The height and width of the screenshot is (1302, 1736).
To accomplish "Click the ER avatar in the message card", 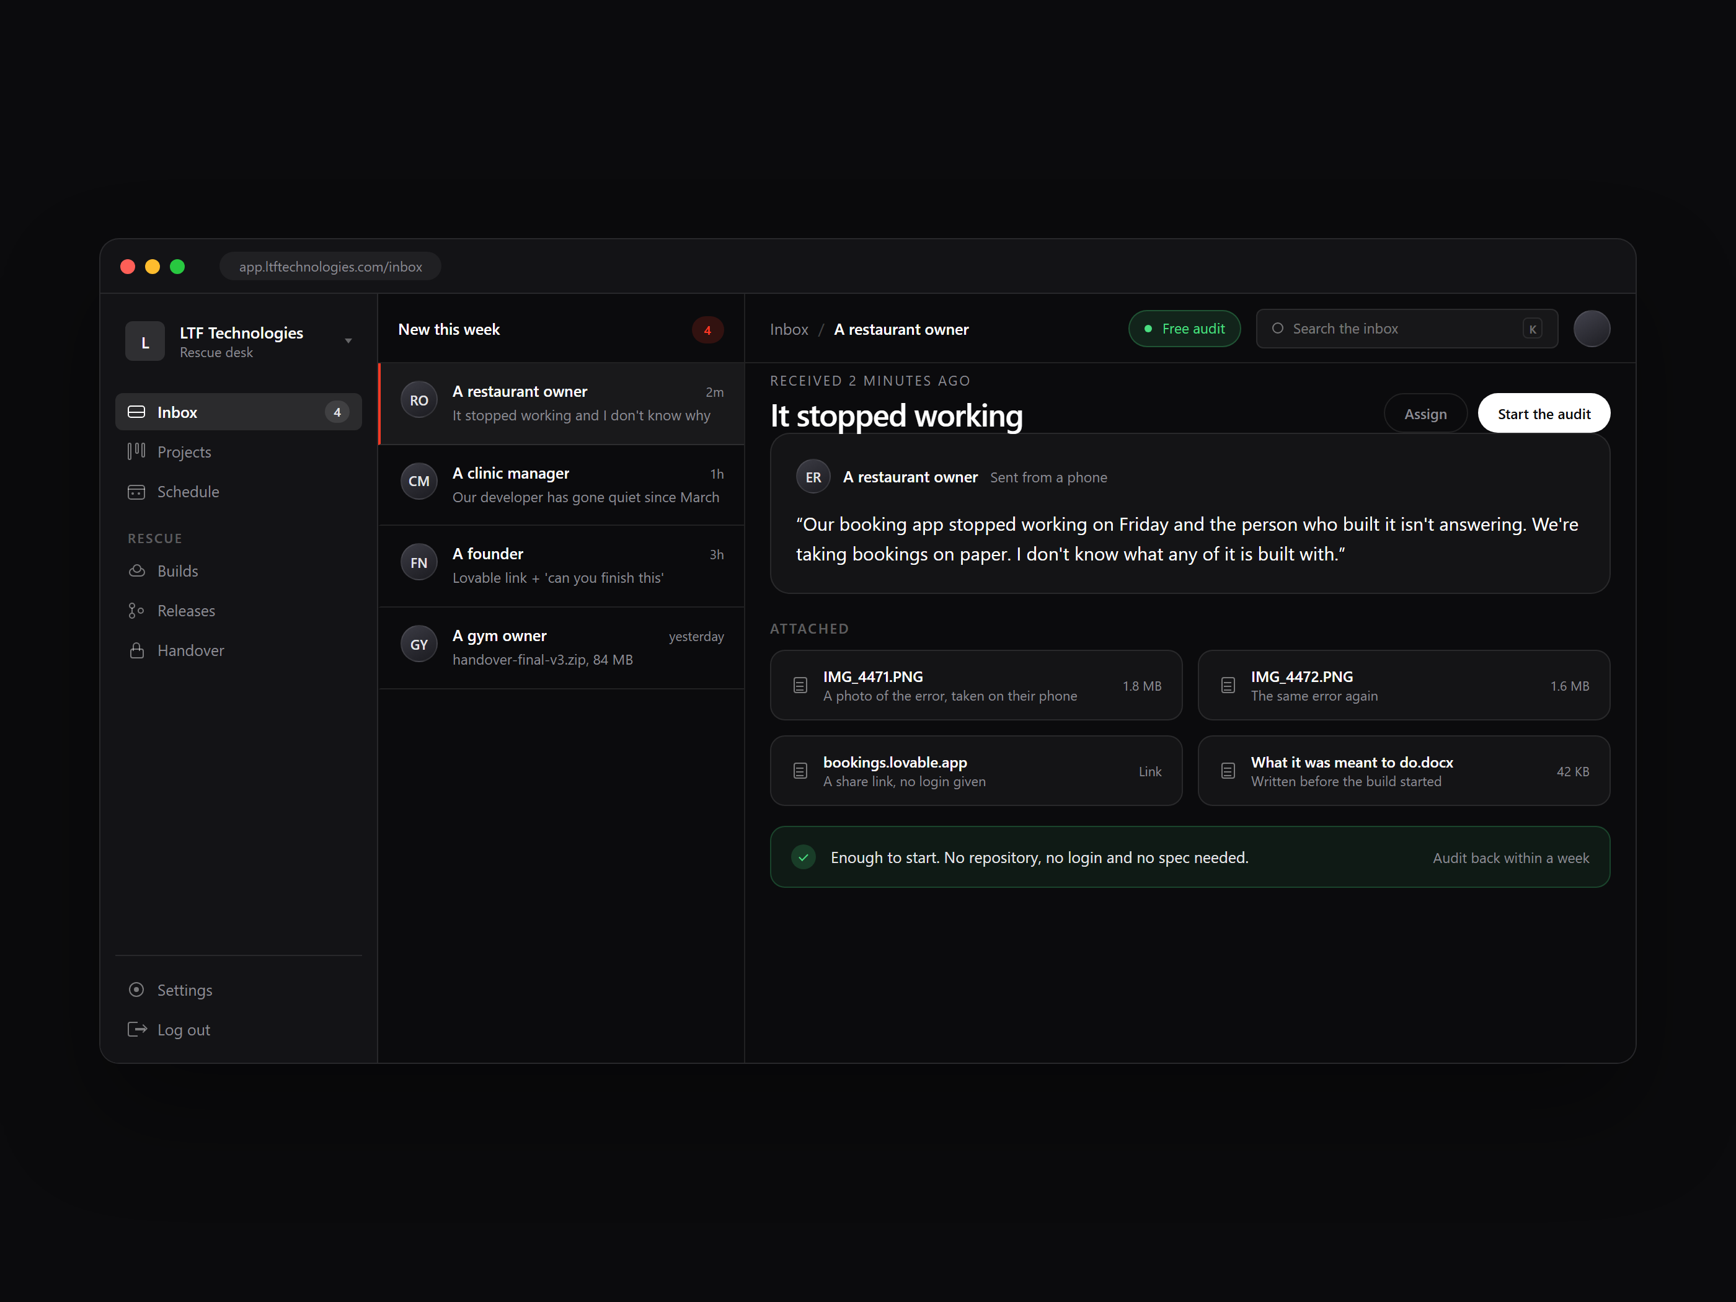I will 813,477.
